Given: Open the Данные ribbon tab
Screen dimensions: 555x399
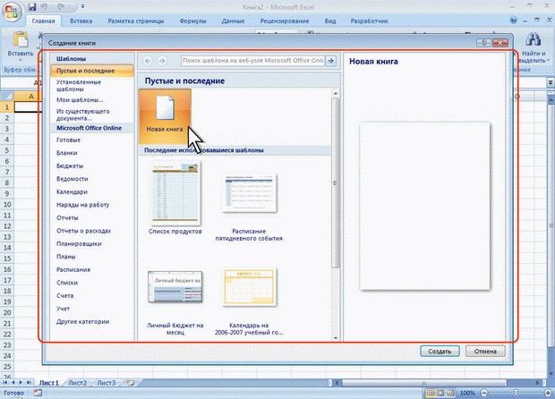Looking at the screenshot, I should click(x=233, y=21).
